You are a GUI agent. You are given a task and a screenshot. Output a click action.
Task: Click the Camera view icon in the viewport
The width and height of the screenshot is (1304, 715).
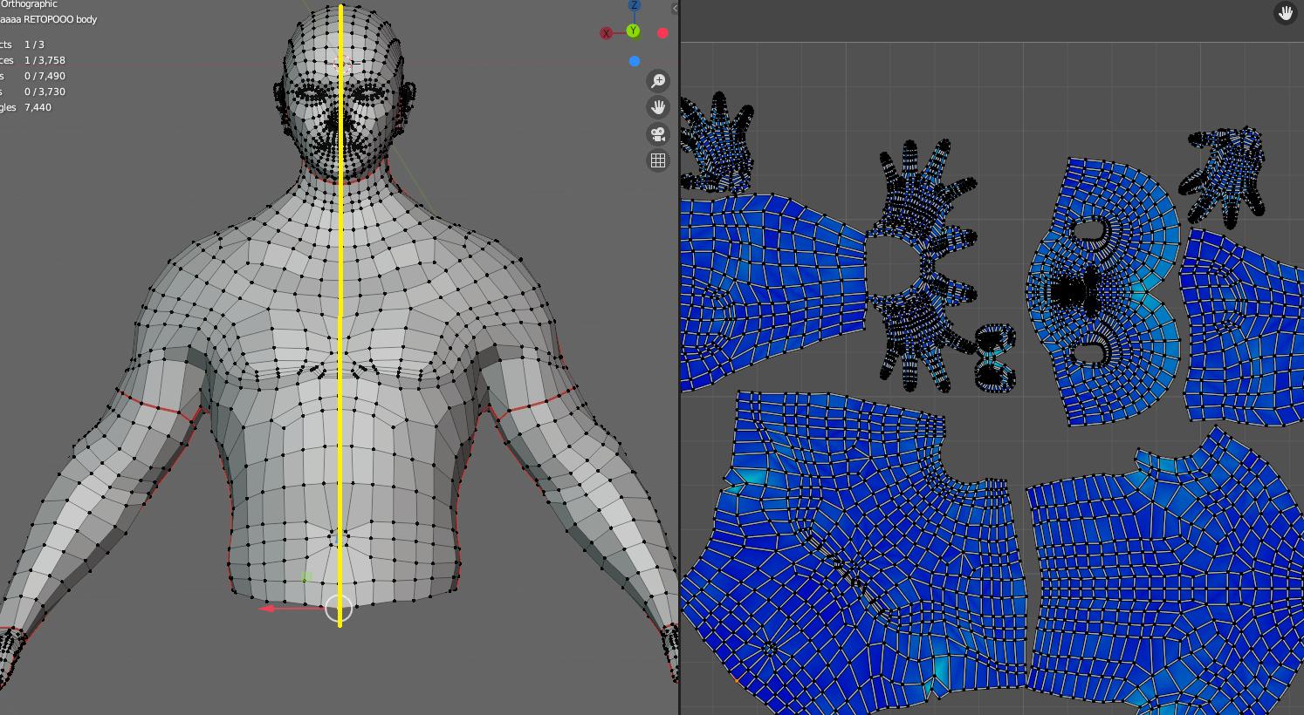657,133
